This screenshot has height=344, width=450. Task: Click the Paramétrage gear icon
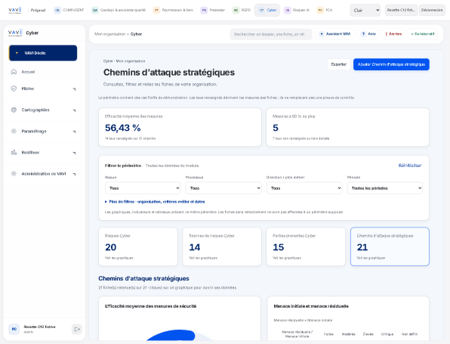14,131
